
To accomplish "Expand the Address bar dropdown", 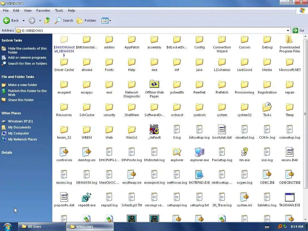I will (288, 30).
